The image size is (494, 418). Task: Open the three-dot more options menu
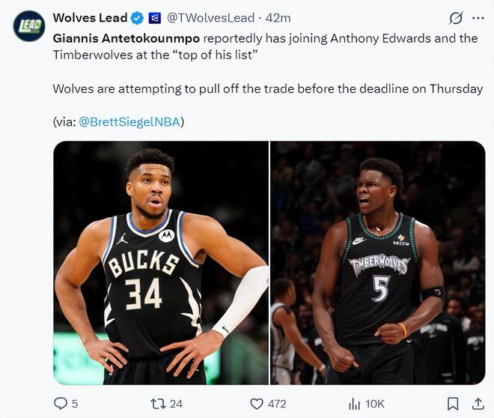coord(478,18)
